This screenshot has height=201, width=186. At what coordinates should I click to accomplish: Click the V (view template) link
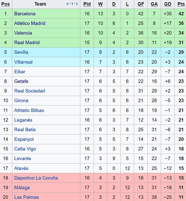[x=68, y=4]
